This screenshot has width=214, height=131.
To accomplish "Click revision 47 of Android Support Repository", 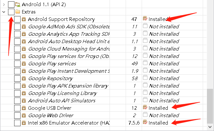I will (134, 19).
